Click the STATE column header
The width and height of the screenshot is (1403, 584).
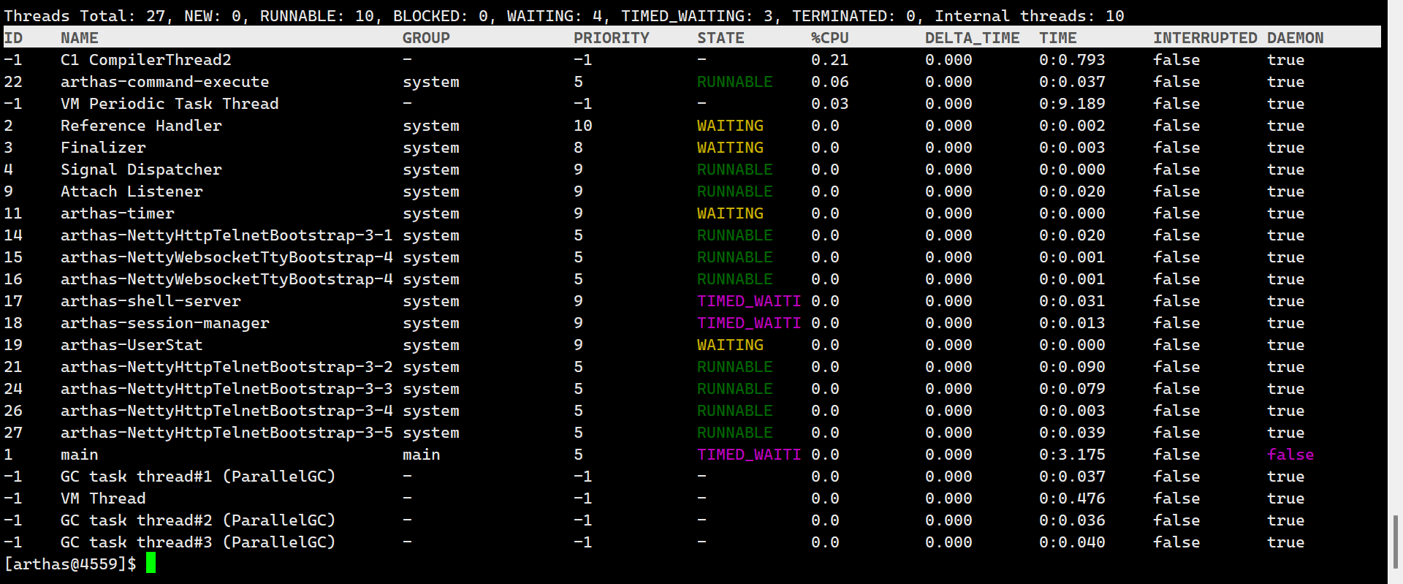[720, 38]
